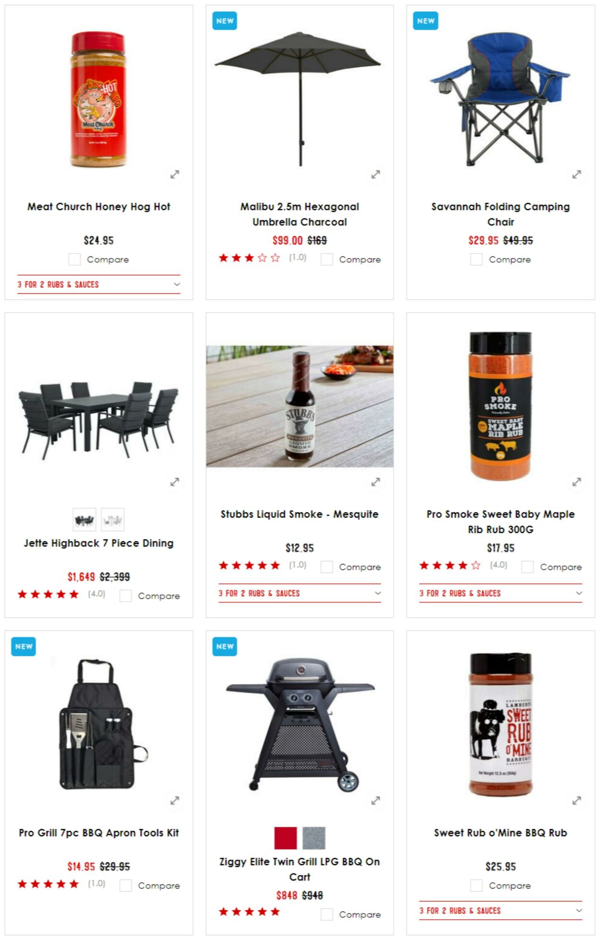Choose second Jette dining set variant thumbnail

(113, 520)
